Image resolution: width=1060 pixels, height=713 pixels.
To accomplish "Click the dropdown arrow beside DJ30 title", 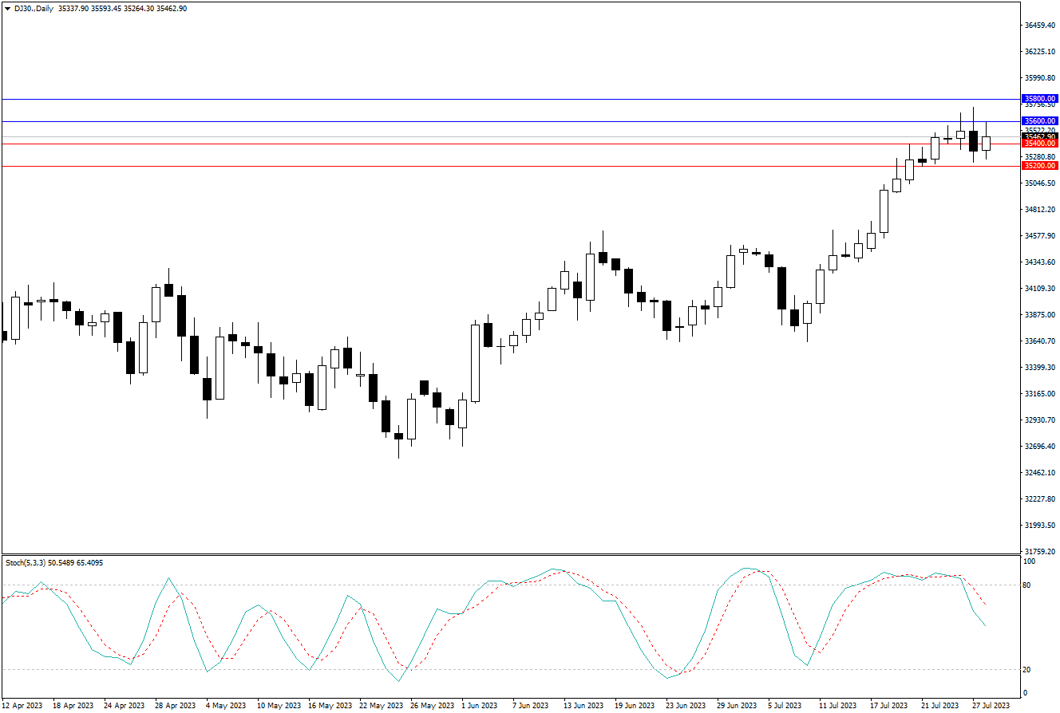I will [7, 8].
